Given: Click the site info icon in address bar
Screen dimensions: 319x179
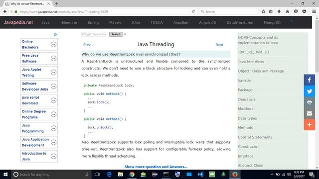Looking at the screenshot, I should point(12,11).
